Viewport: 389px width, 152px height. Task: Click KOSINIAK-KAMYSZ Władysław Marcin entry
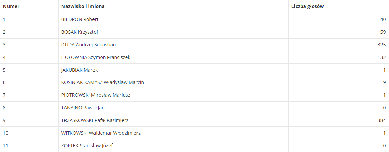[102, 82]
